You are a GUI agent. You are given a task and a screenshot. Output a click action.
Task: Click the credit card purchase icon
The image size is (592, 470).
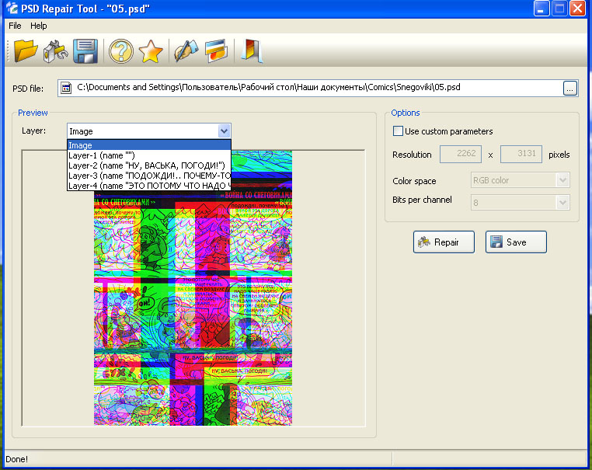pos(216,51)
